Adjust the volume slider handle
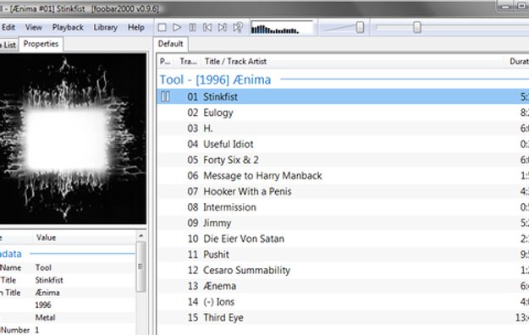 [x=360, y=27]
